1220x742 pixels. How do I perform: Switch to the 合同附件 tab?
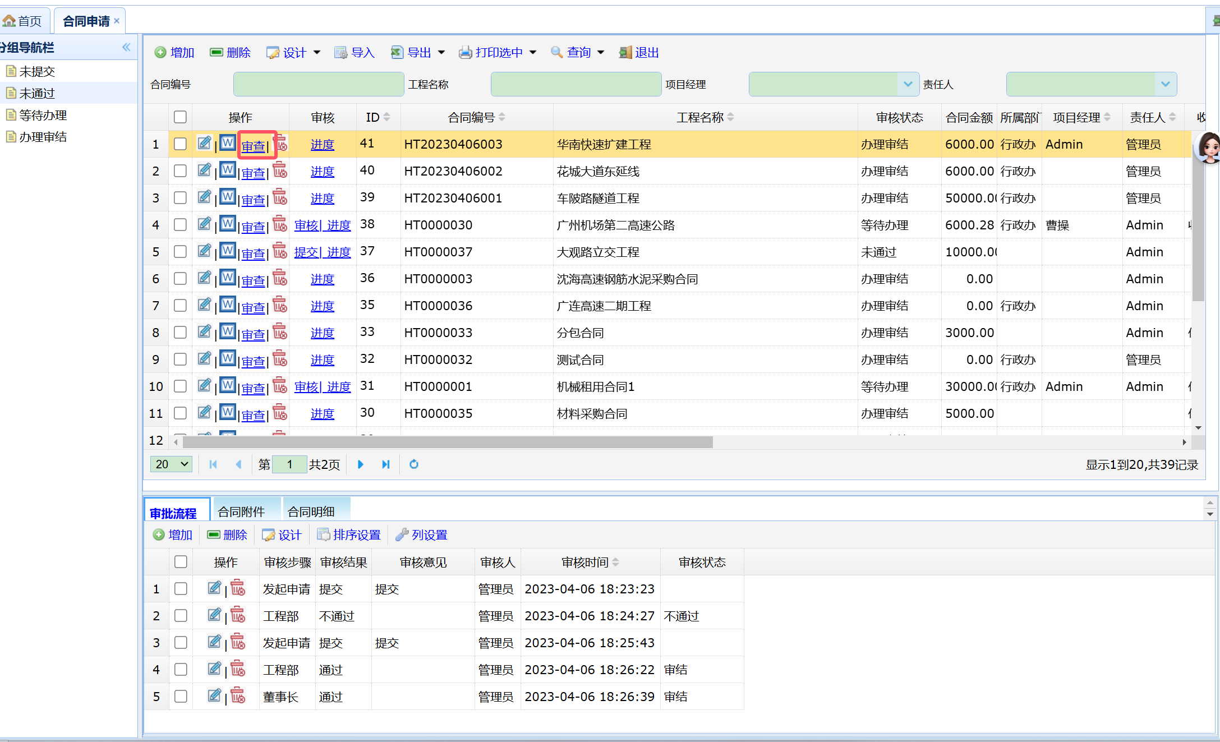pos(241,511)
